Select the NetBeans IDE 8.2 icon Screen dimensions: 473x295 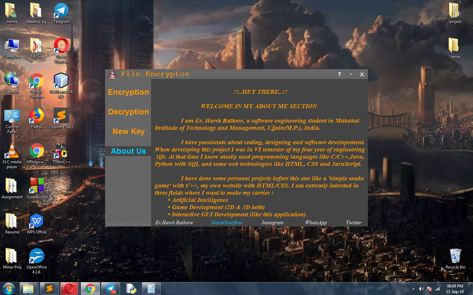(x=61, y=84)
